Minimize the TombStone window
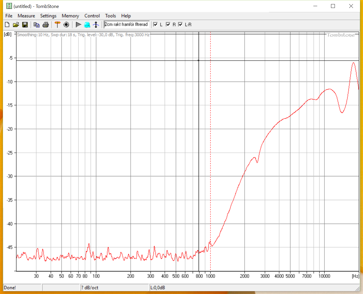This screenshot has height=294, width=363. 315,6
